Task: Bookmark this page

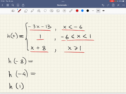Action: tap(18, 5)
